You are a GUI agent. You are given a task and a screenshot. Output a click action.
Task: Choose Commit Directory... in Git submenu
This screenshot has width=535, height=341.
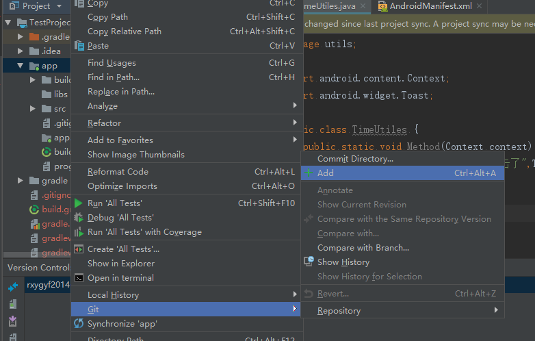coord(402,159)
